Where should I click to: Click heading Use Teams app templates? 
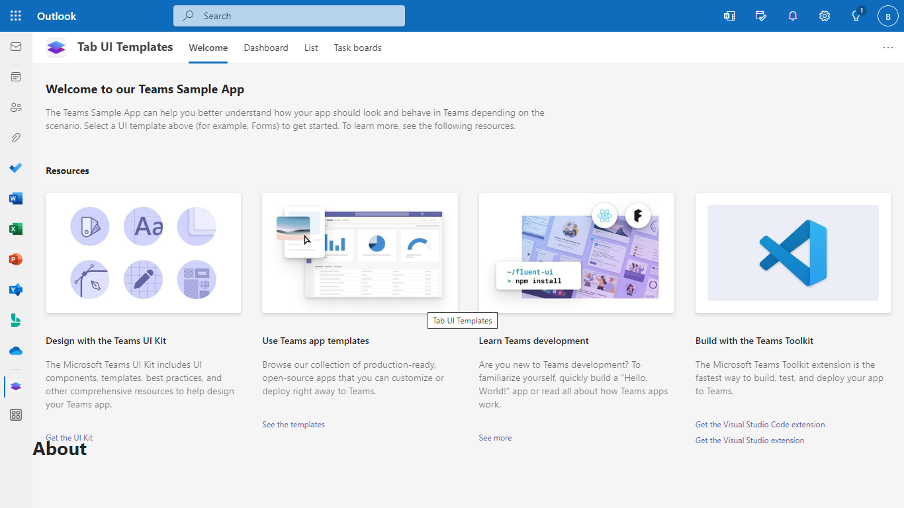[316, 341]
